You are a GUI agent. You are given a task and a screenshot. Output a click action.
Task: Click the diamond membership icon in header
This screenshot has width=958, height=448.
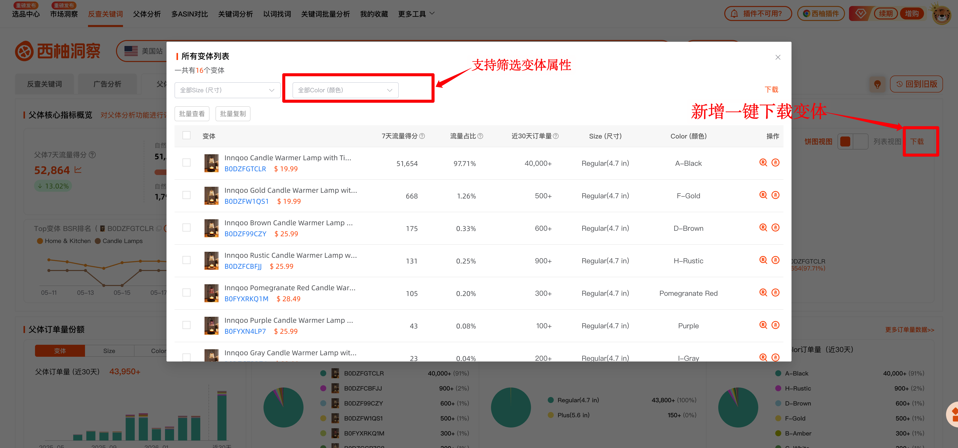(860, 14)
